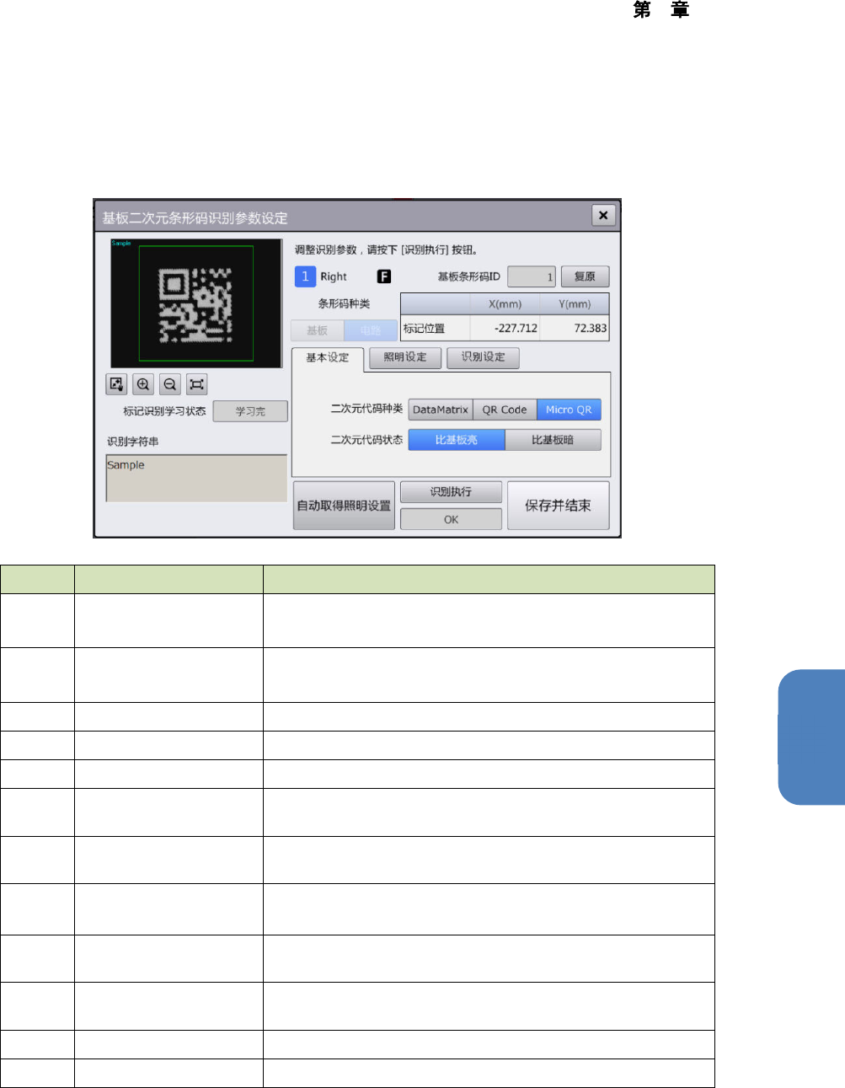Screen dimensions: 845x1088
Task: Click the OK button
Action: coord(451,519)
